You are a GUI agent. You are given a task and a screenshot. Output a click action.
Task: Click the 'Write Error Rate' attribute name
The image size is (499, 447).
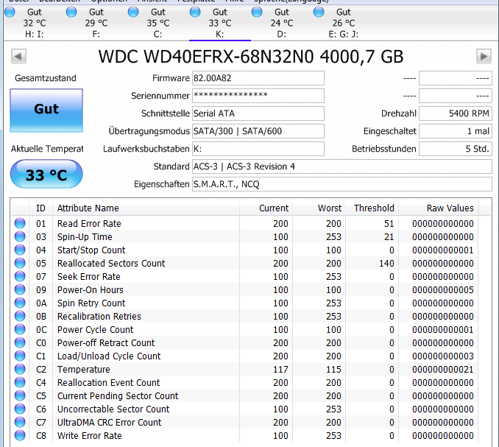point(90,435)
